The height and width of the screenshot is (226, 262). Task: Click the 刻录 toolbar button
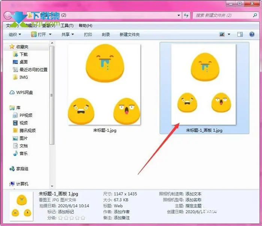click(106, 35)
